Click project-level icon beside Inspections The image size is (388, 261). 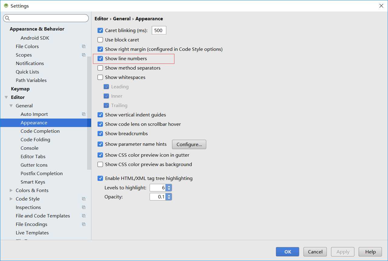(84, 207)
